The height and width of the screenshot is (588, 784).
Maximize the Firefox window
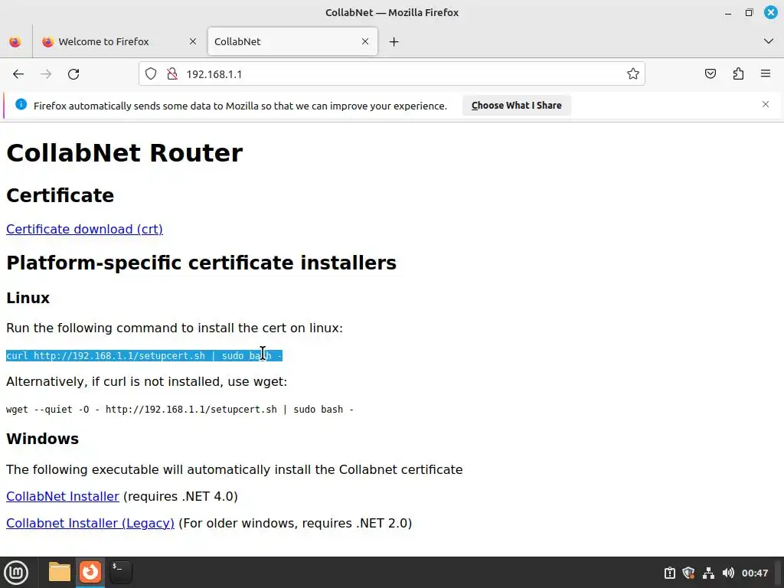pos(749,12)
